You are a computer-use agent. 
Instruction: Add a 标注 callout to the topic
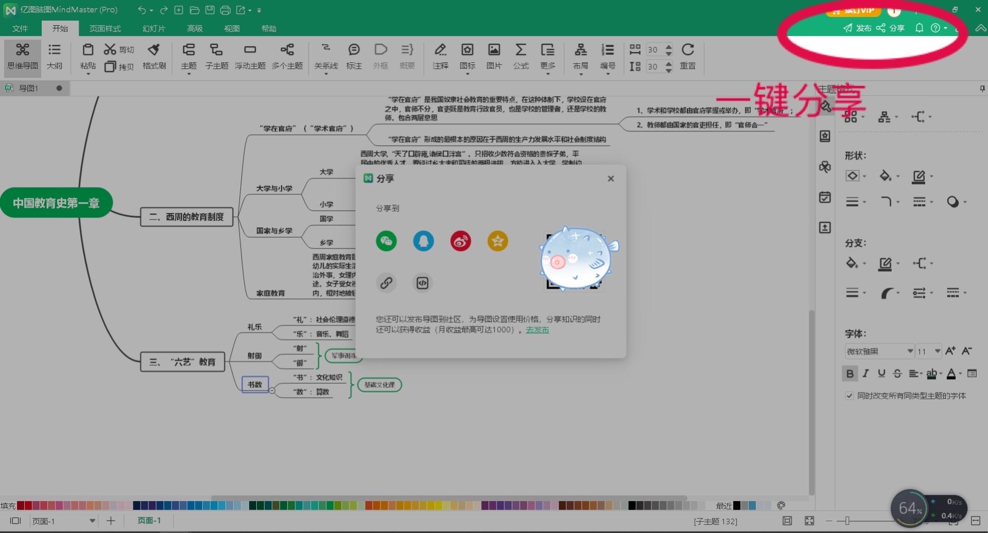tap(354, 57)
